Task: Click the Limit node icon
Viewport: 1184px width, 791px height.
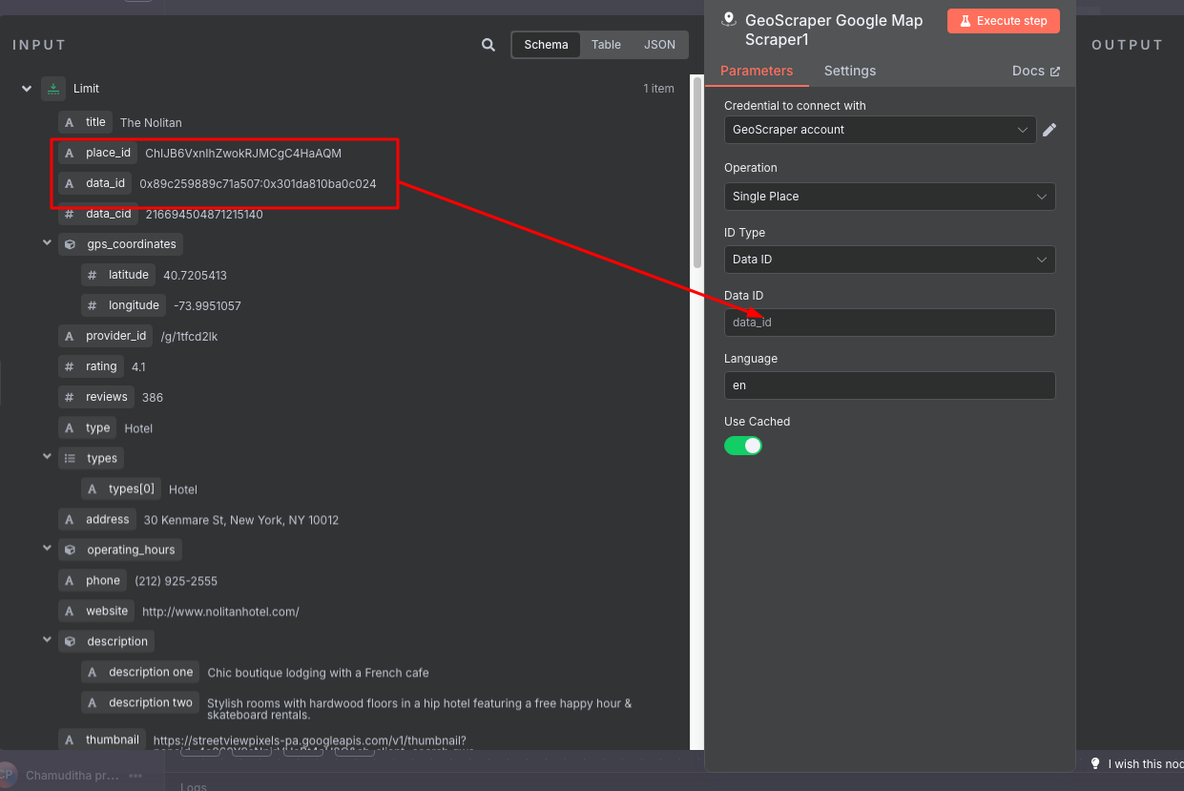Action: tap(53, 89)
